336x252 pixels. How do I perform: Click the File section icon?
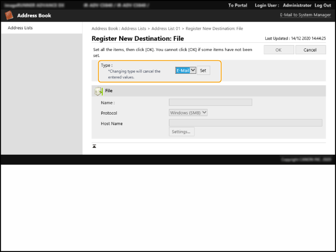(x=98, y=91)
